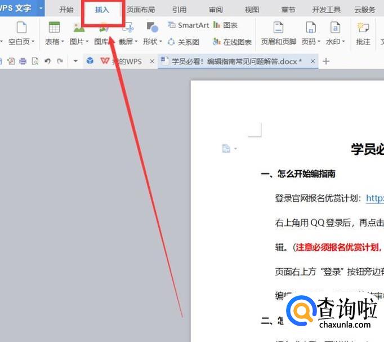
Task: Open the layout icon dropdown arrow beside the page
Action: coord(235,148)
